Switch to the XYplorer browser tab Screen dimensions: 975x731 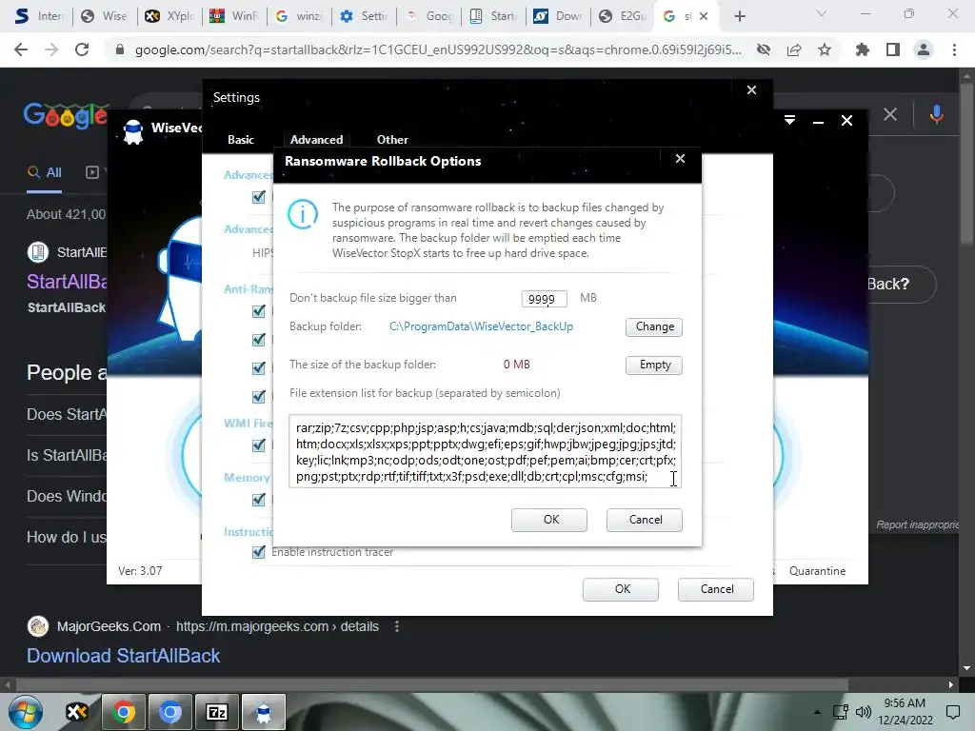click(x=169, y=16)
